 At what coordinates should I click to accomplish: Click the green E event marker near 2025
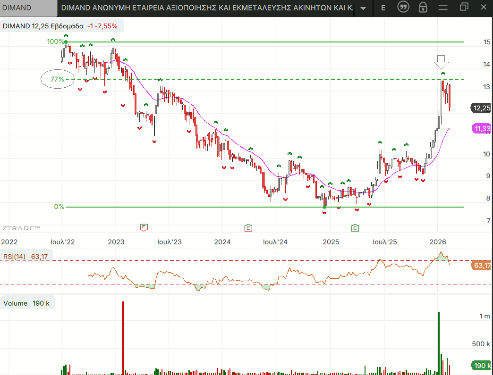355,227
